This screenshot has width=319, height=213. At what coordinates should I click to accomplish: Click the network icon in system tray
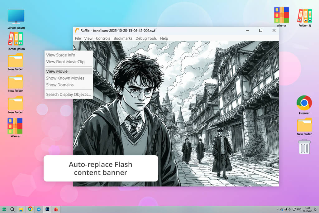tap(282, 210)
